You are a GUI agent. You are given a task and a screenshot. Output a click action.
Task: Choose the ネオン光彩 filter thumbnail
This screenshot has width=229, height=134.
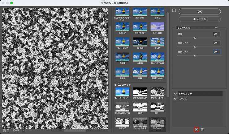[157, 26]
